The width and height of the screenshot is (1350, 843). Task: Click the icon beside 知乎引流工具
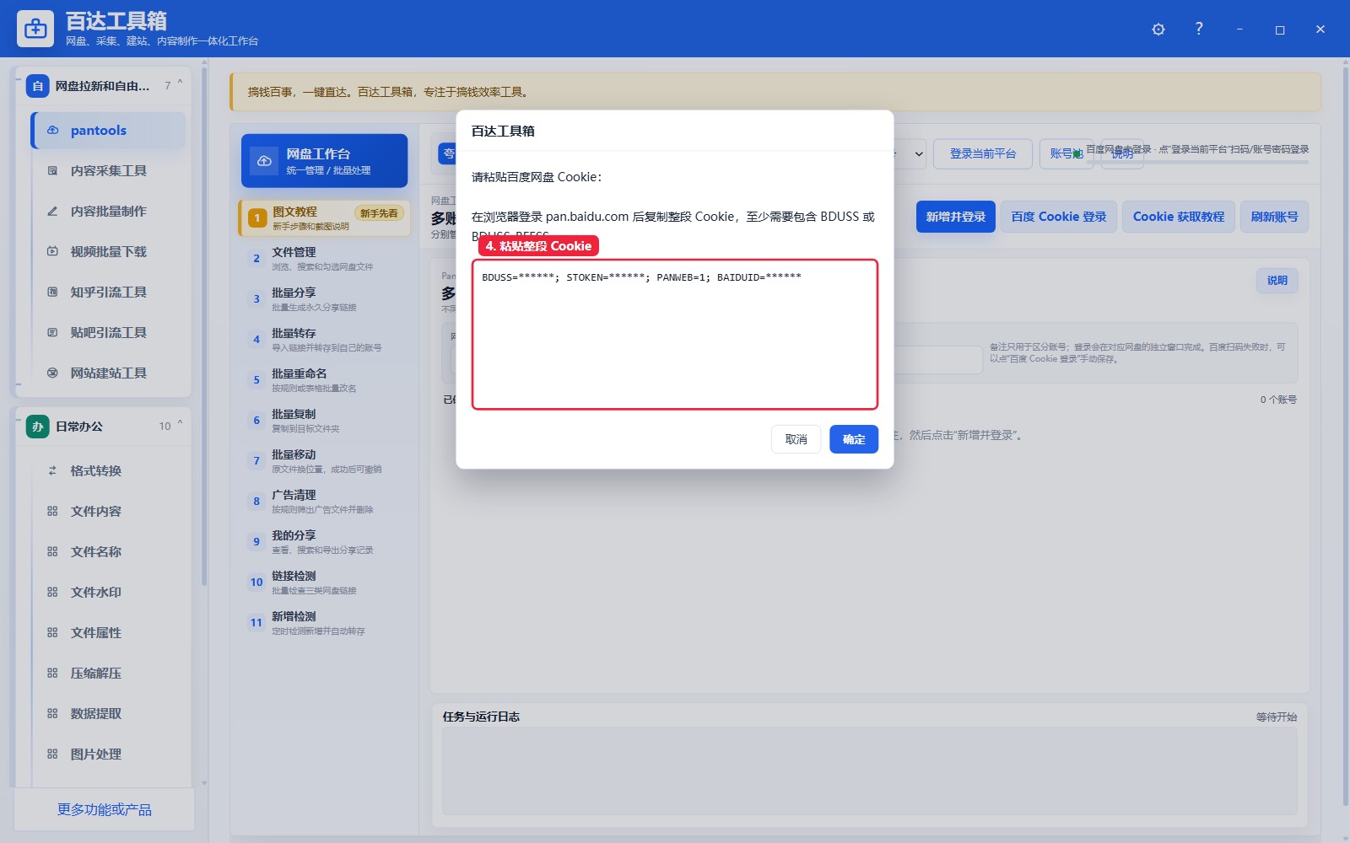point(52,293)
